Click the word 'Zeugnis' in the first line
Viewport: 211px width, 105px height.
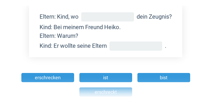160,17
